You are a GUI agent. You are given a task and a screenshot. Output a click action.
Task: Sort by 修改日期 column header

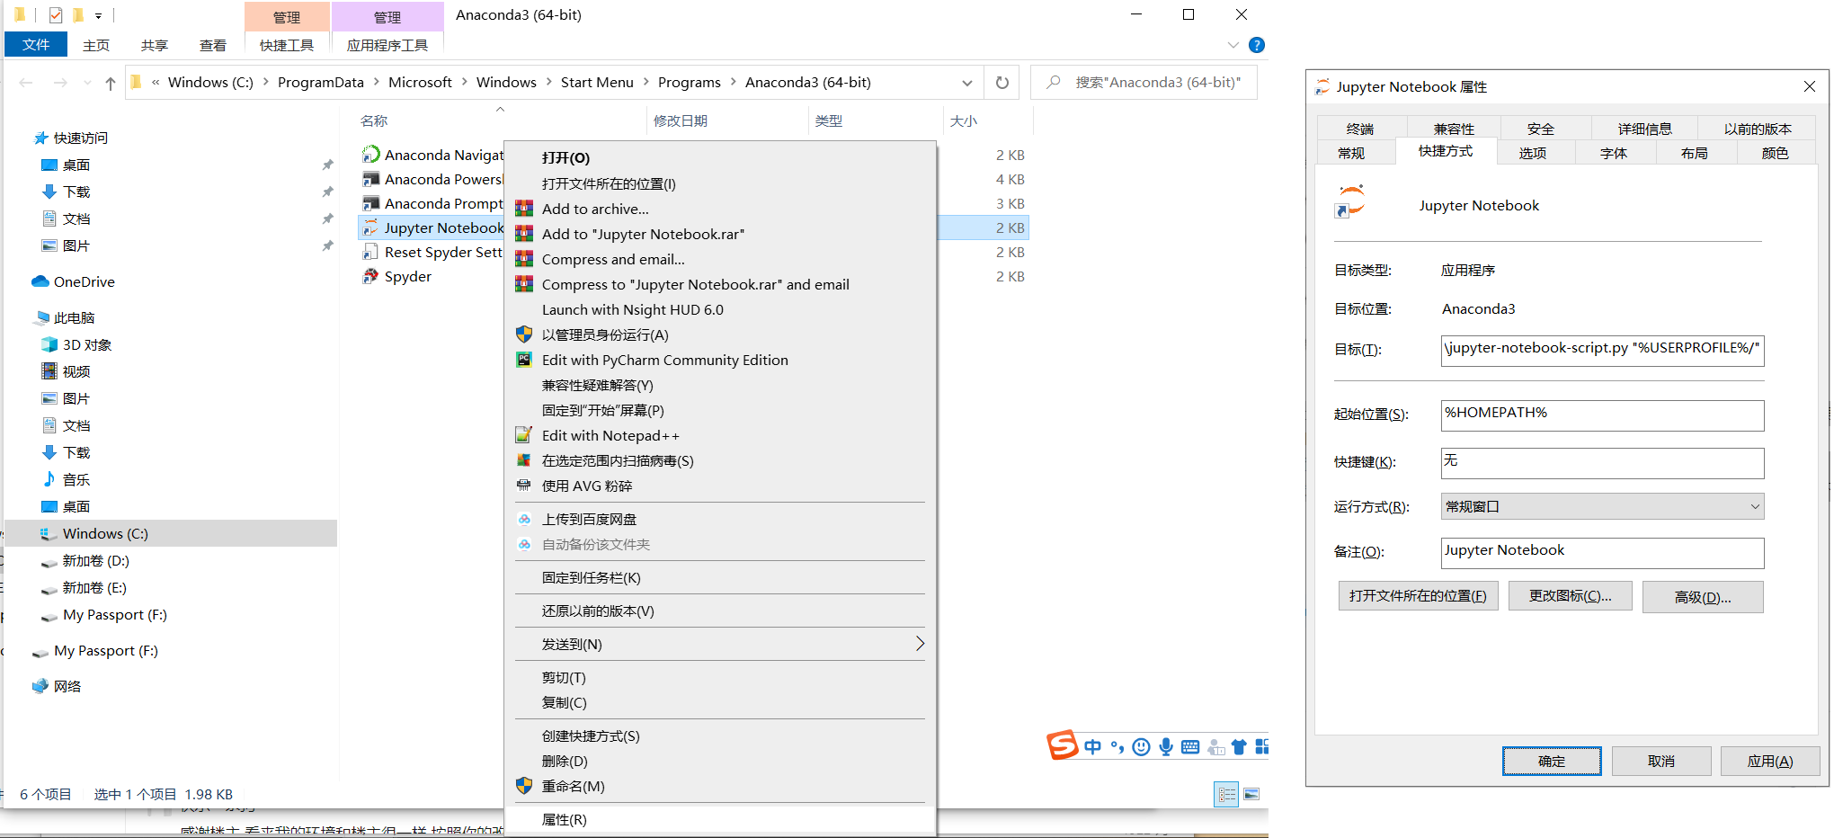coord(680,120)
